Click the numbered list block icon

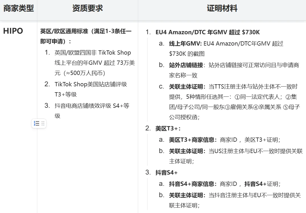[x=36, y=123]
